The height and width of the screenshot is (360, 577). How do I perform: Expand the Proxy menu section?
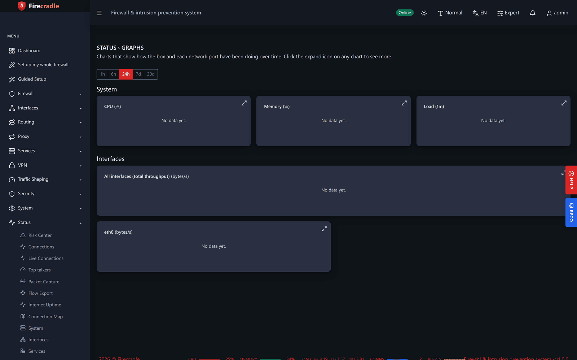(x=45, y=136)
